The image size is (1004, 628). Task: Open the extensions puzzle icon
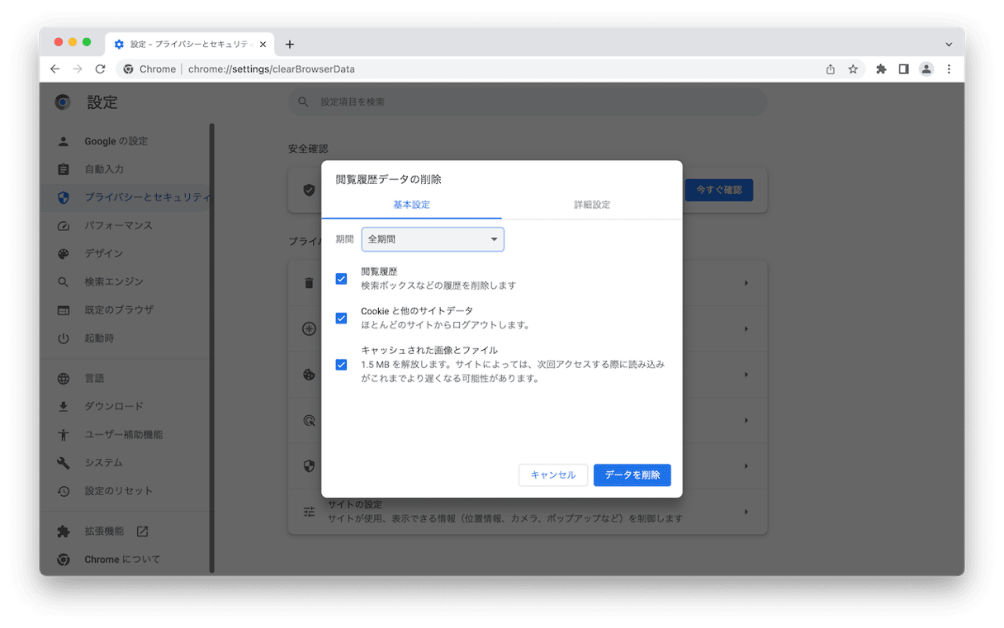click(x=881, y=69)
